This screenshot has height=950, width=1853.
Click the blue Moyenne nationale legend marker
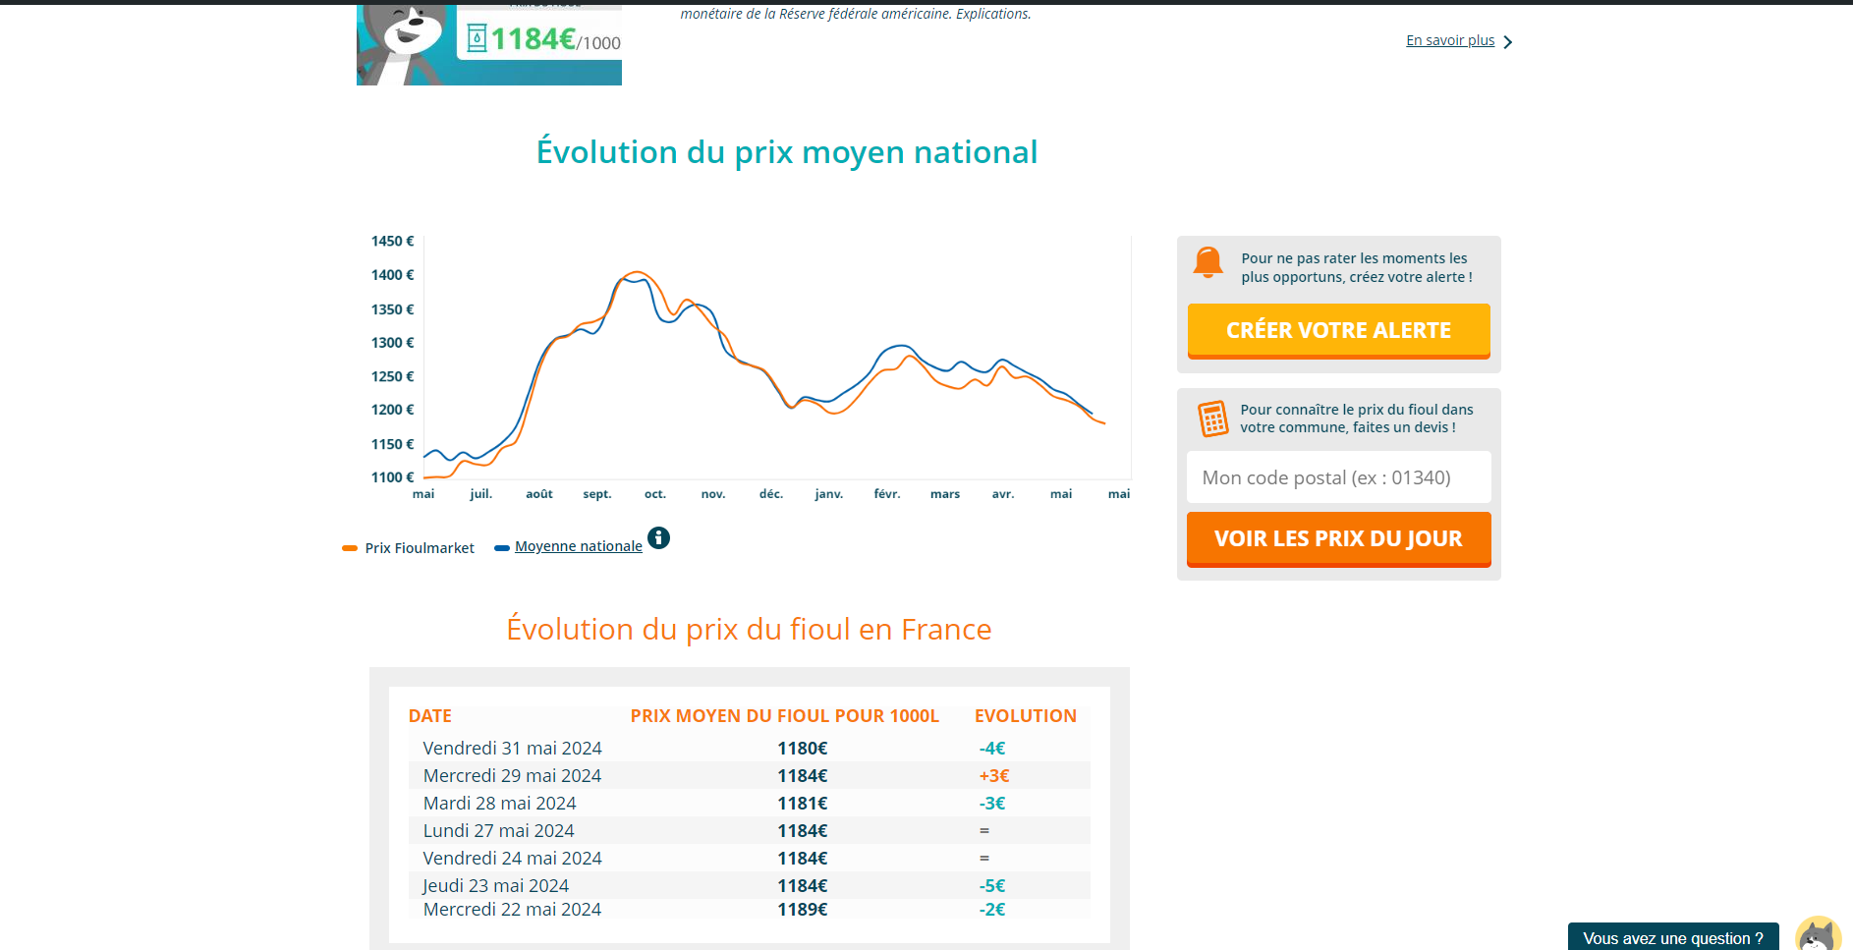[x=502, y=548]
